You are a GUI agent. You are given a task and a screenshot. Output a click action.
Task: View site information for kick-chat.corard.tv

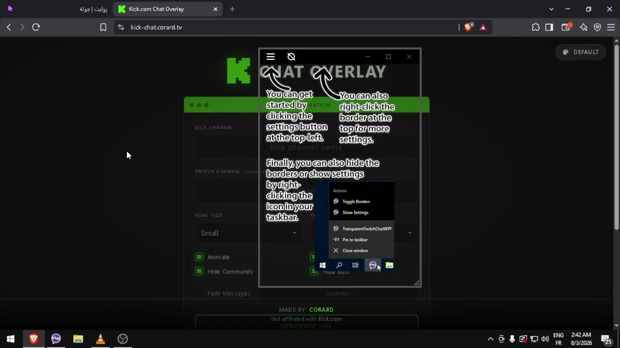(x=121, y=28)
